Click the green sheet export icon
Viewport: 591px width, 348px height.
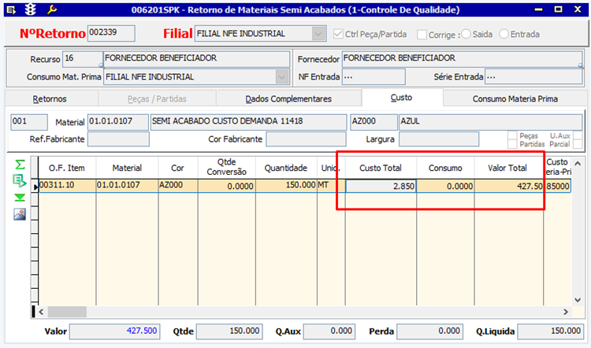[20, 181]
